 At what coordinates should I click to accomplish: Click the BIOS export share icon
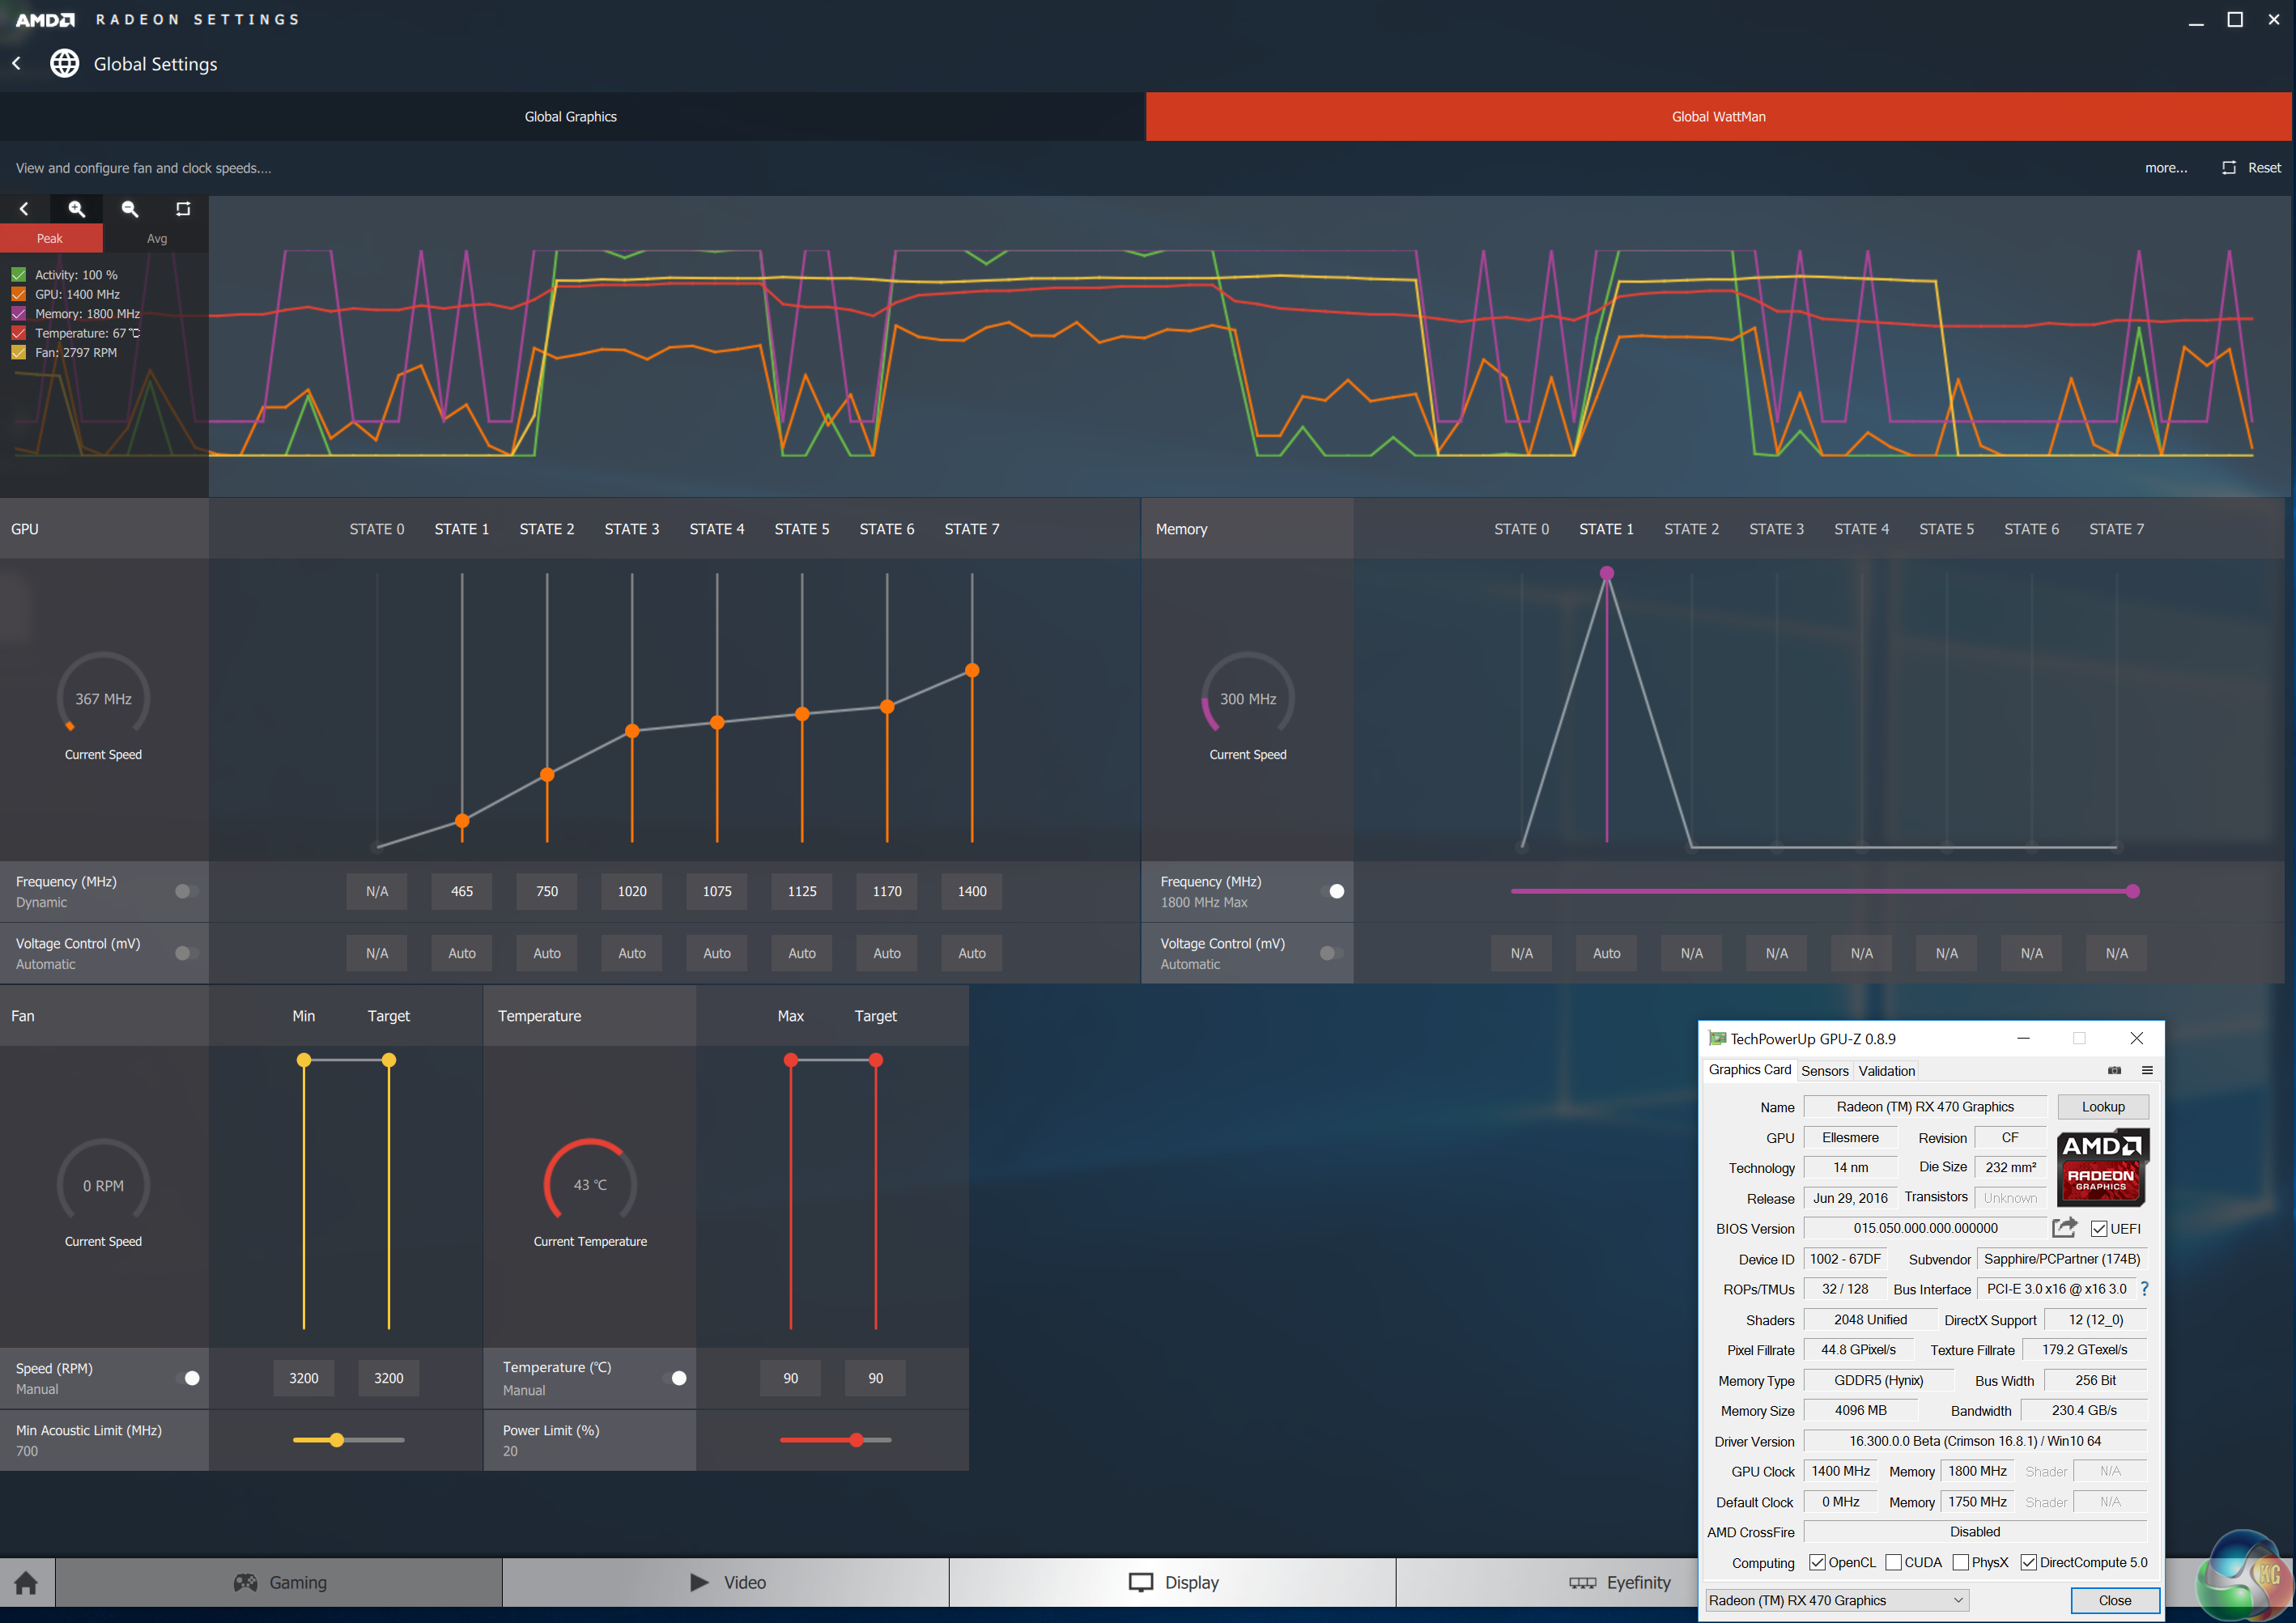tap(2064, 1227)
